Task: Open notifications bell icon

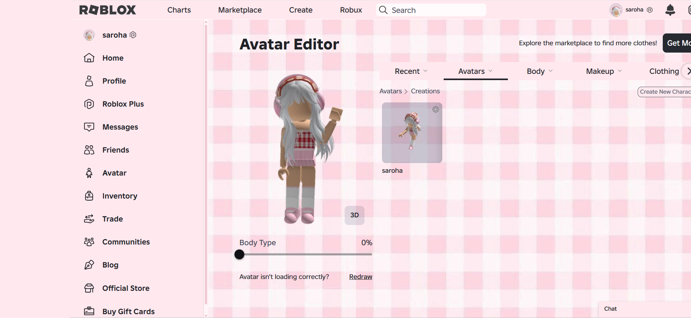Action: tap(670, 10)
